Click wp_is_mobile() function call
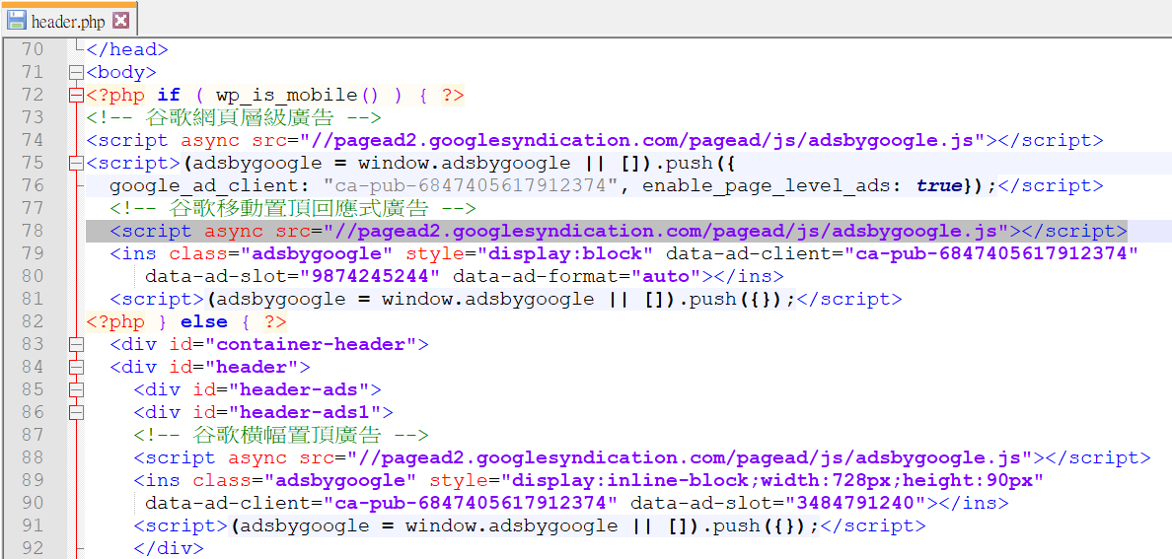This screenshot has height=559, width=1172. 298,95
